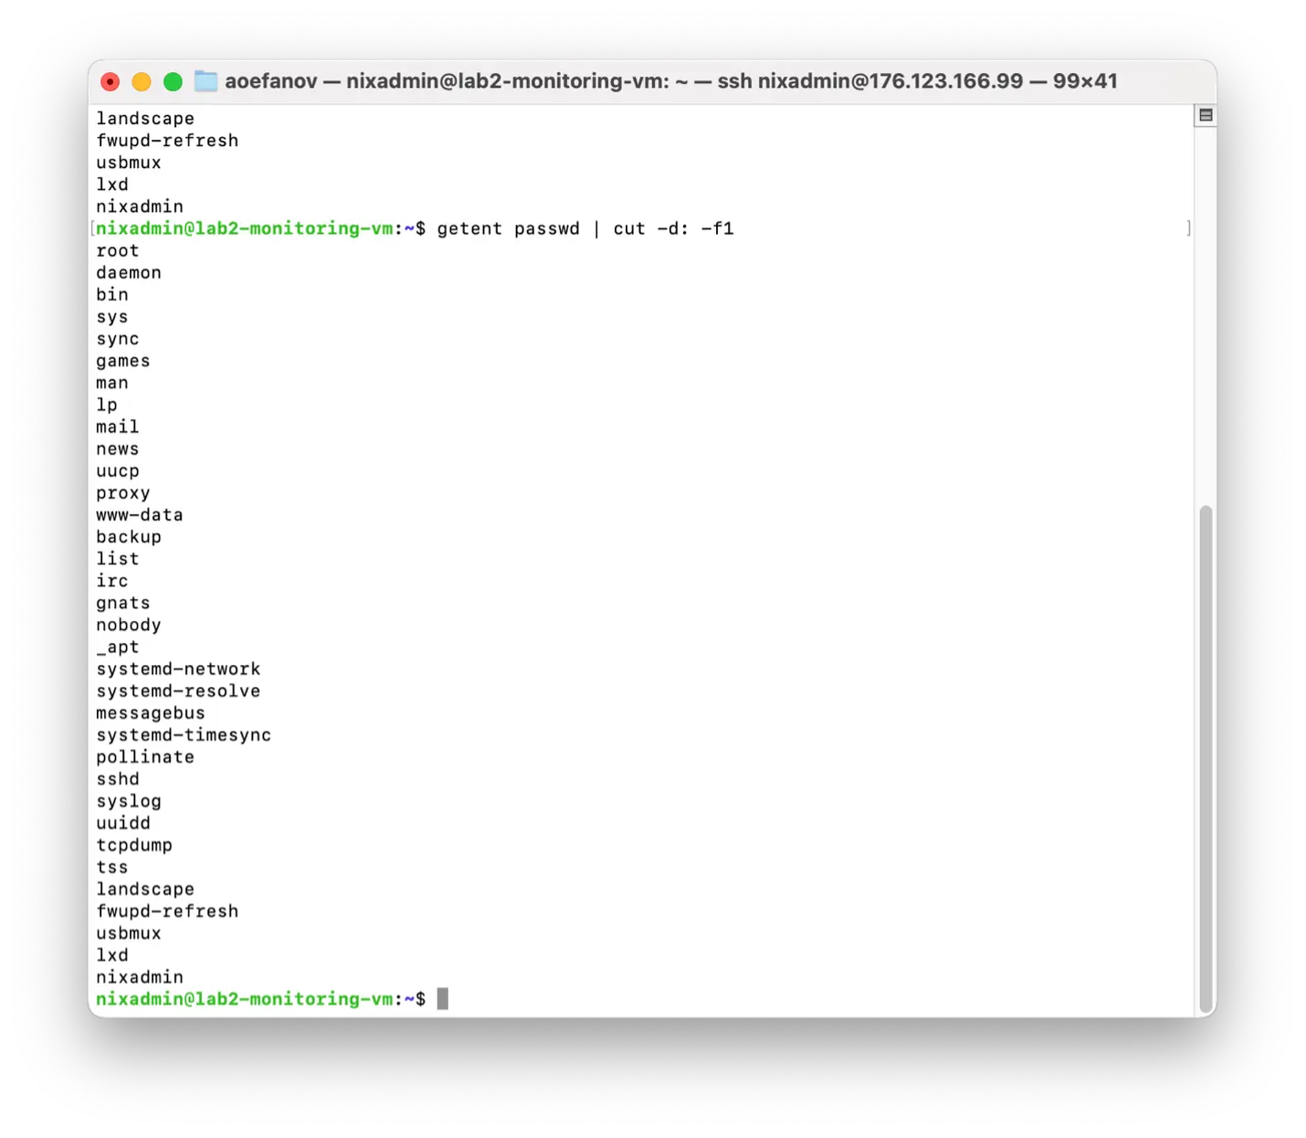Select the 'tcpdump' entry in output
Screen dimensions: 1306x1138
(134, 846)
